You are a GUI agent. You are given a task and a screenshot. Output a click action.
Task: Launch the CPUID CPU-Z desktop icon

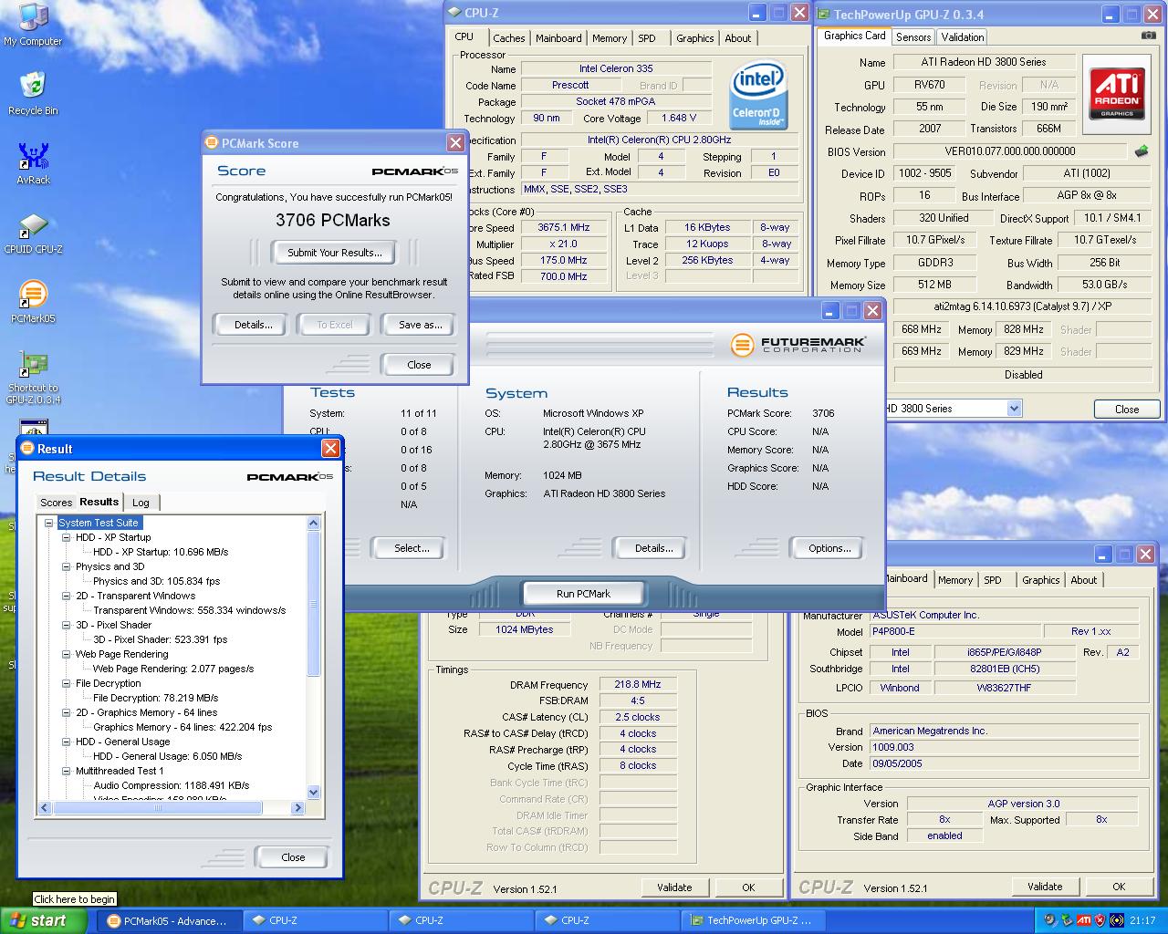coord(33,233)
